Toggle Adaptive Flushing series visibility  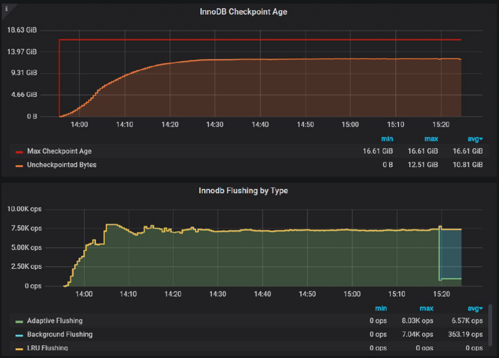pos(55,320)
